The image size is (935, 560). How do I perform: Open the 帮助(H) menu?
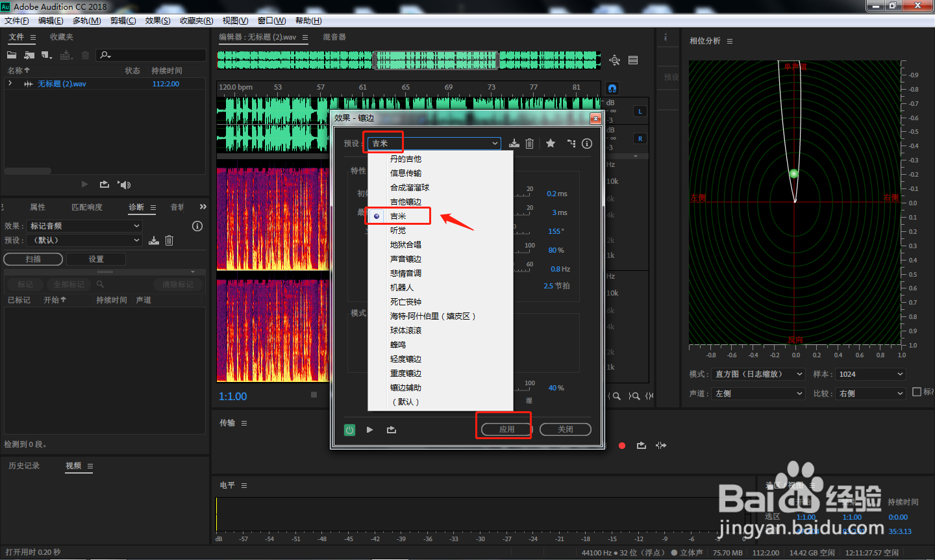[308, 21]
